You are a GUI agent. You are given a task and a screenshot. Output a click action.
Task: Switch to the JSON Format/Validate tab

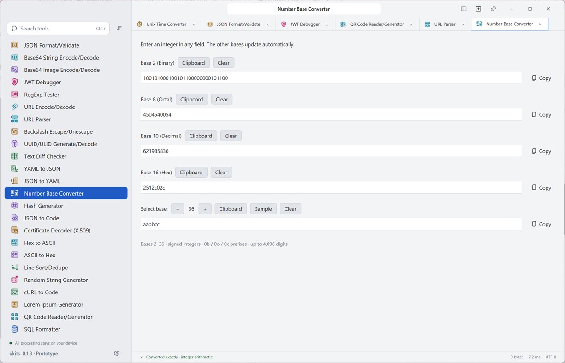coord(238,24)
